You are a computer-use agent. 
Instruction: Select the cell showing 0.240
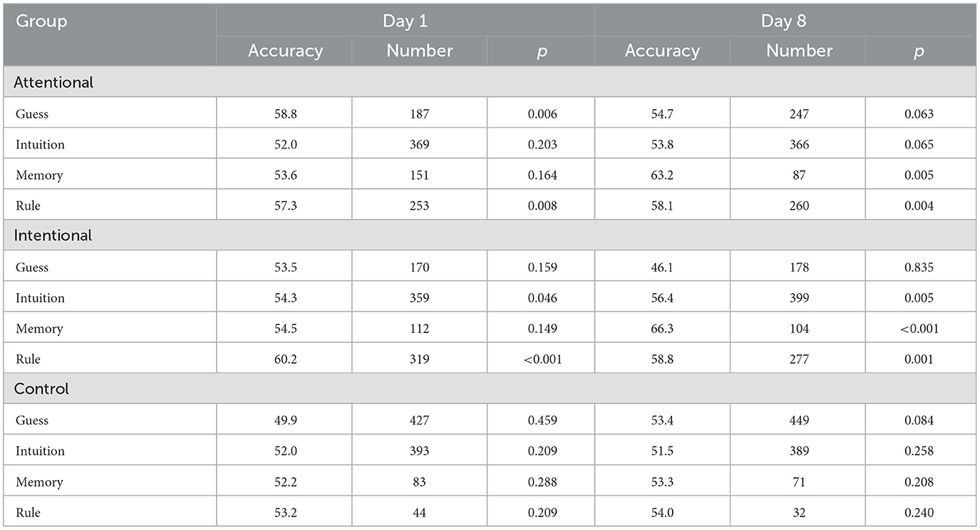pyautogui.click(x=920, y=512)
